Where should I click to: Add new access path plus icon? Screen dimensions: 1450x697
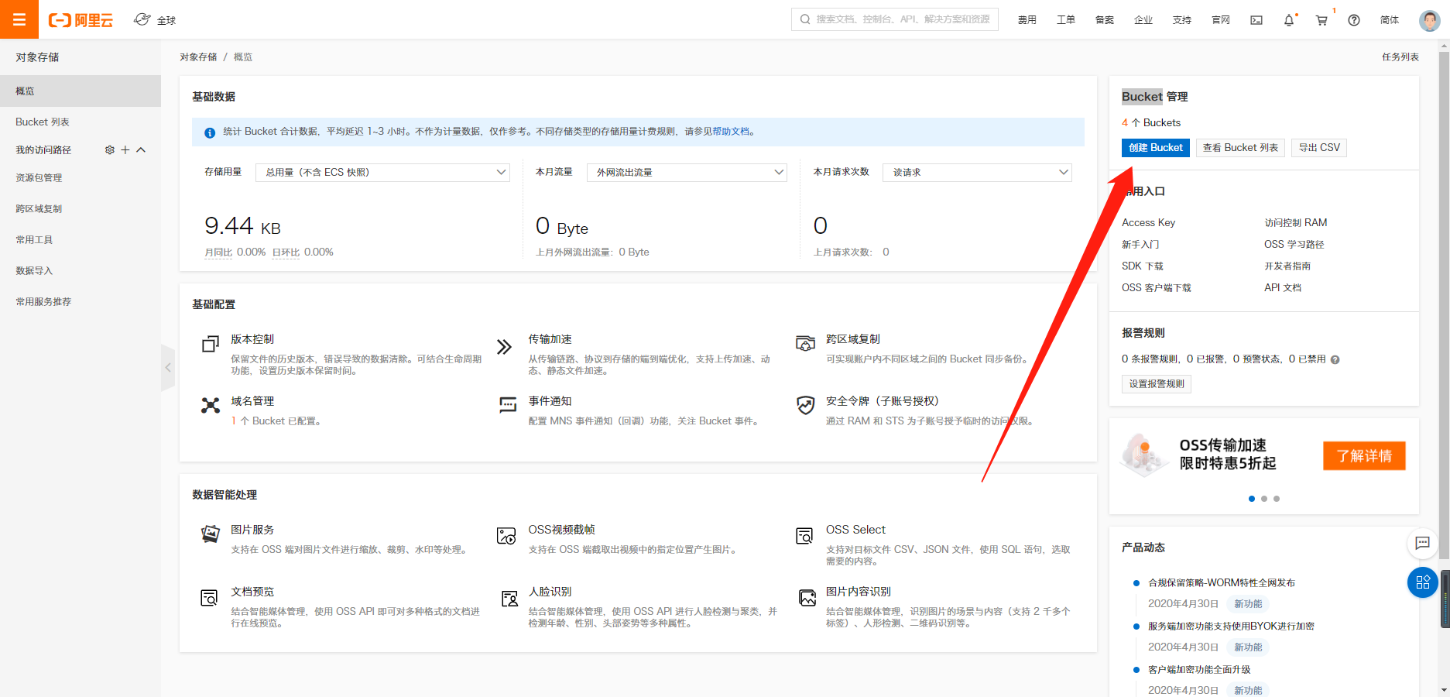pos(125,149)
